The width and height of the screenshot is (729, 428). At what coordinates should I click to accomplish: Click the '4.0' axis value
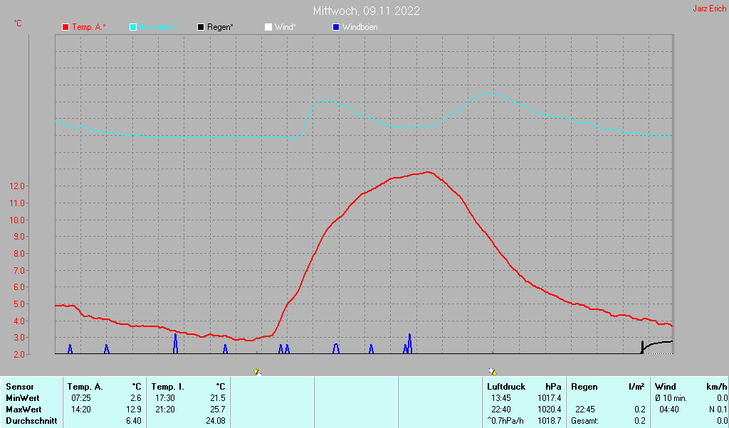tap(19, 321)
